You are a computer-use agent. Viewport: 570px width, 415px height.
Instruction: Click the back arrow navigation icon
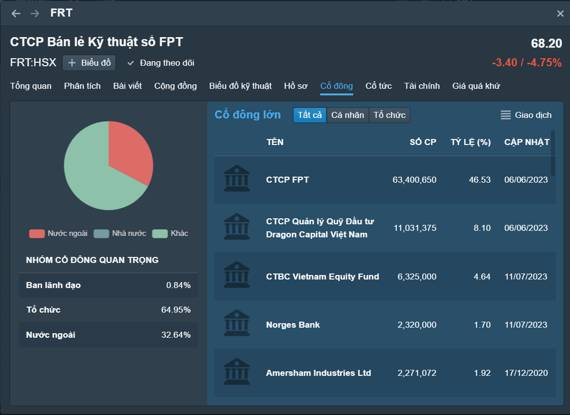coord(15,14)
